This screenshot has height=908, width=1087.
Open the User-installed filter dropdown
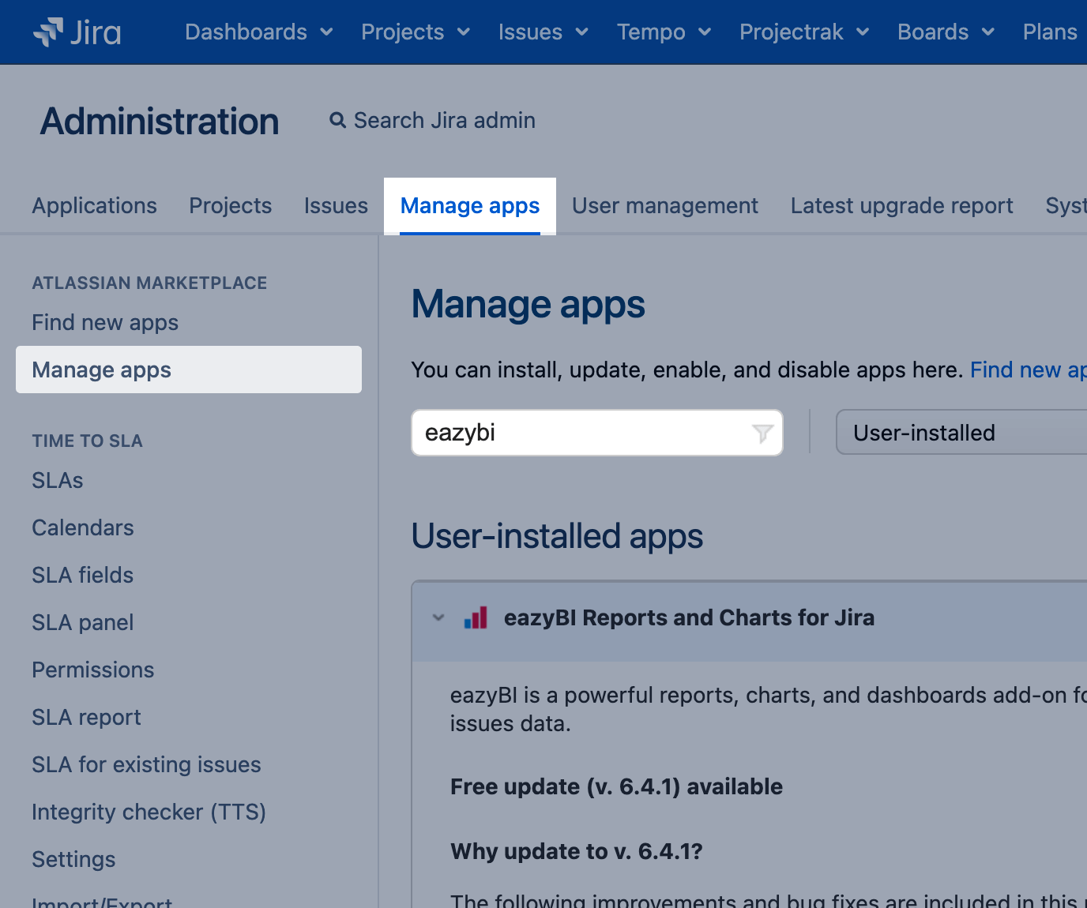pyautogui.click(x=961, y=433)
